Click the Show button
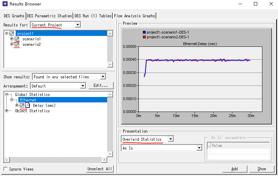This screenshot has width=278, height=176. coord(262,169)
